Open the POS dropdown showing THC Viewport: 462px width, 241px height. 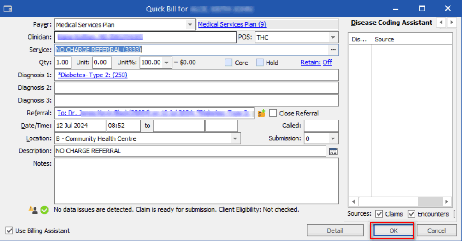[333, 37]
